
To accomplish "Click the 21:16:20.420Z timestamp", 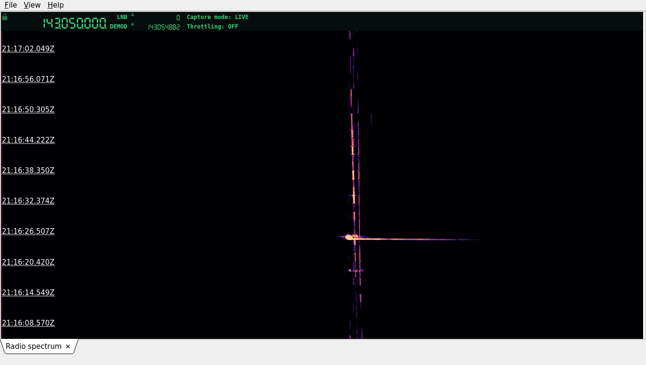I will [x=28, y=262].
